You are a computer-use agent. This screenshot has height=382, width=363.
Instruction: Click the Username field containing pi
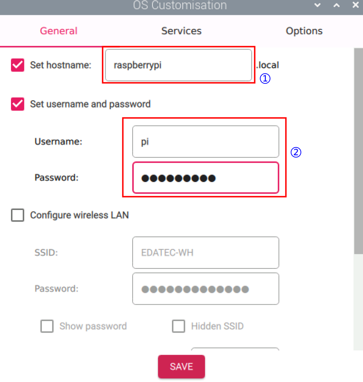coord(206,142)
